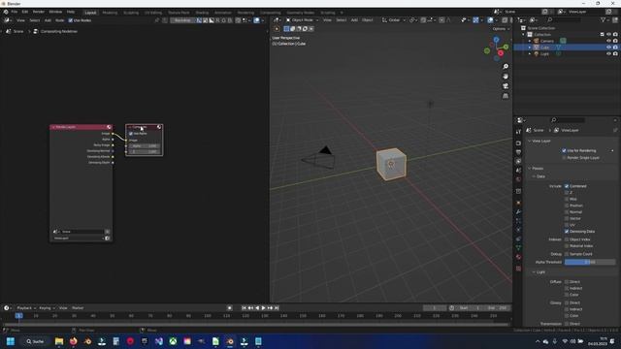Adjust the Alpha Threshold slider
This screenshot has height=349, width=621.
pos(590,262)
